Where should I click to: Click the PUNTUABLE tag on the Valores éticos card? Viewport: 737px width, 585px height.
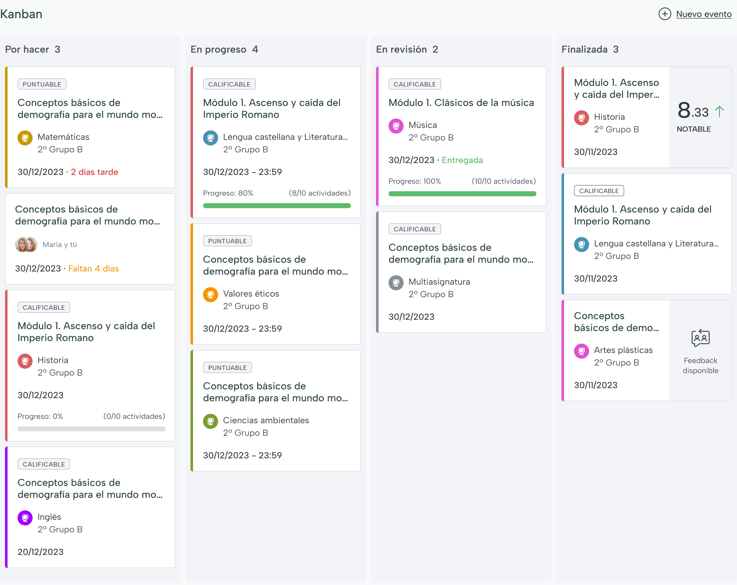(x=227, y=241)
